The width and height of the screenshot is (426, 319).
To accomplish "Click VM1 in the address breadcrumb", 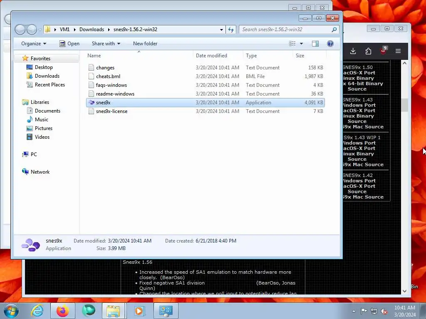I will coord(64,29).
